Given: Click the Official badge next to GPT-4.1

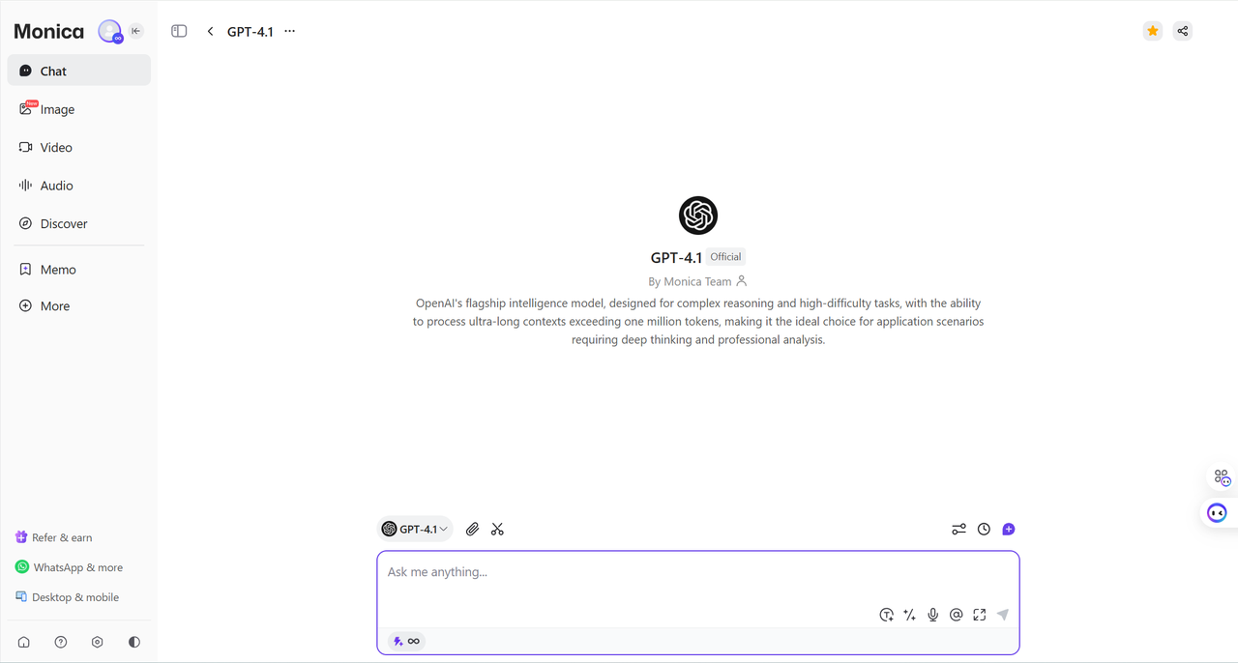Looking at the screenshot, I should 725,257.
